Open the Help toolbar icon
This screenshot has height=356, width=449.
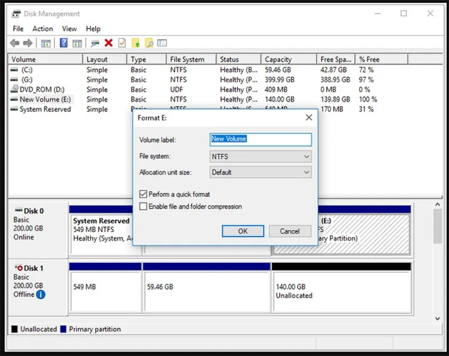click(x=63, y=43)
